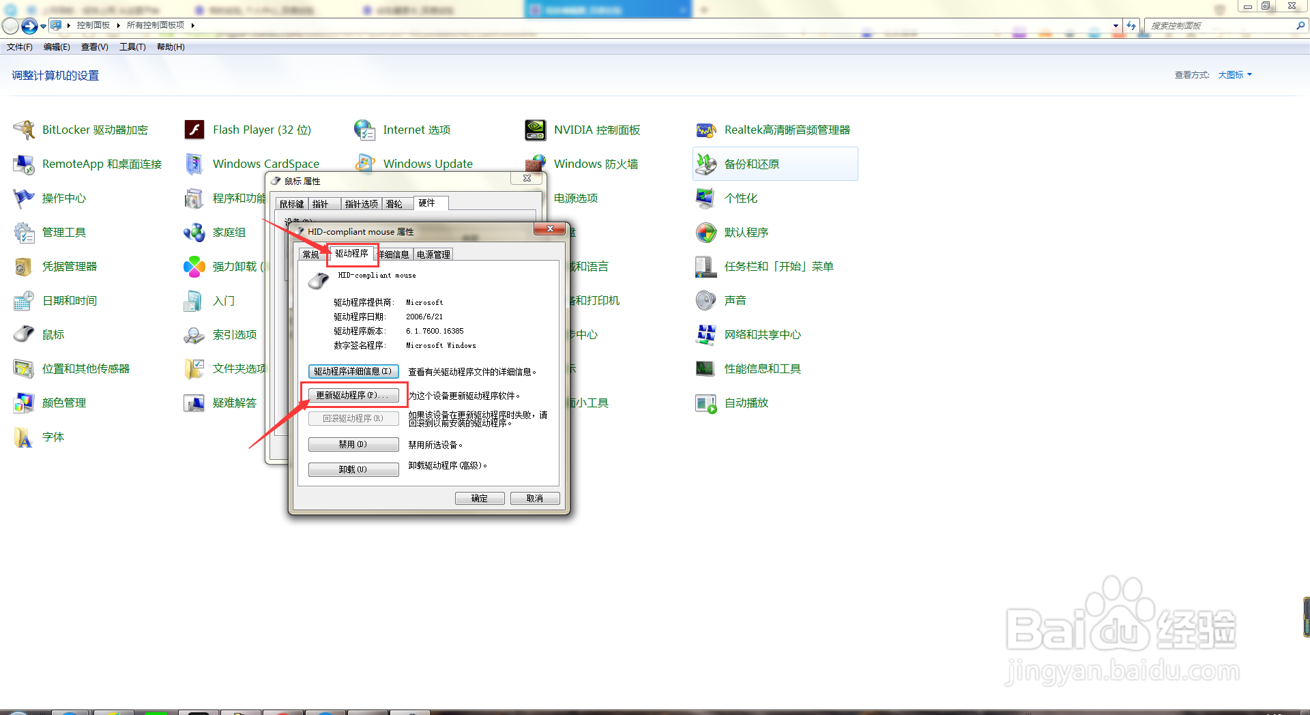The height and width of the screenshot is (715, 1310).
Task: Open 操作中心 flag icon
Action: (x=24, y=198)
